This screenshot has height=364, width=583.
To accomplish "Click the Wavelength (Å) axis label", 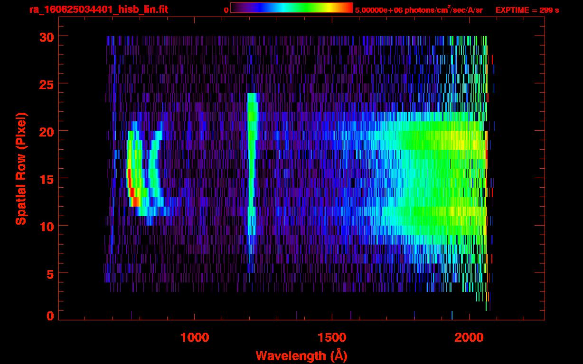I will [x=301, y=355].
